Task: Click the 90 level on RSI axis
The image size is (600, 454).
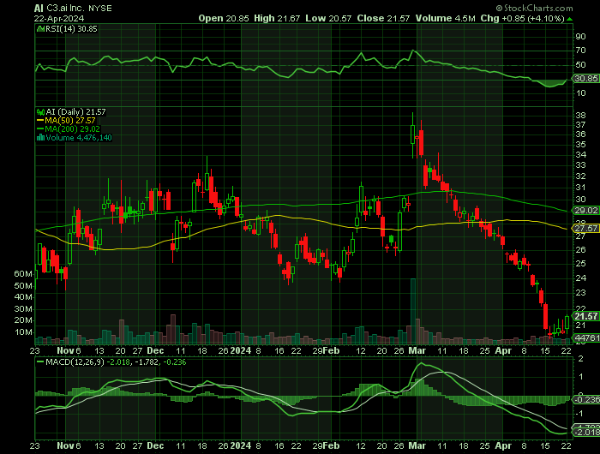Action: [x=580, y=37]
